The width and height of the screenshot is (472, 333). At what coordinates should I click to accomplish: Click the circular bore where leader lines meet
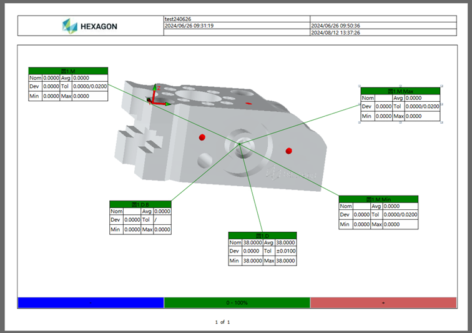click(240, 144)
